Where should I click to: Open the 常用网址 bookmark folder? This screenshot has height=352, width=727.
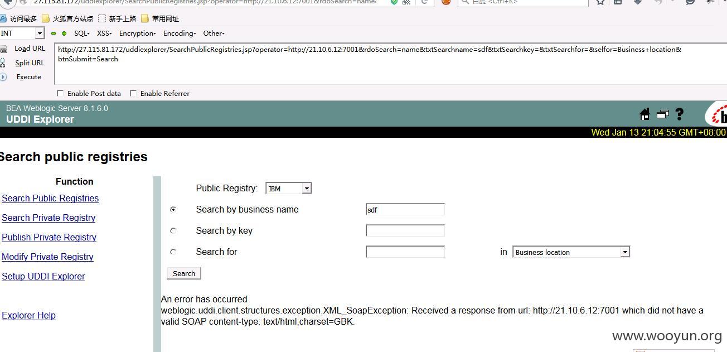click(x=160, y=19)
